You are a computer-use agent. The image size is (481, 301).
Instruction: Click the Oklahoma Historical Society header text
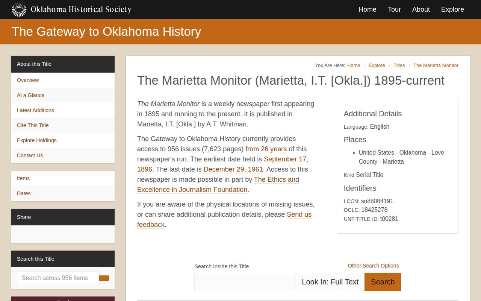point(81,9)
